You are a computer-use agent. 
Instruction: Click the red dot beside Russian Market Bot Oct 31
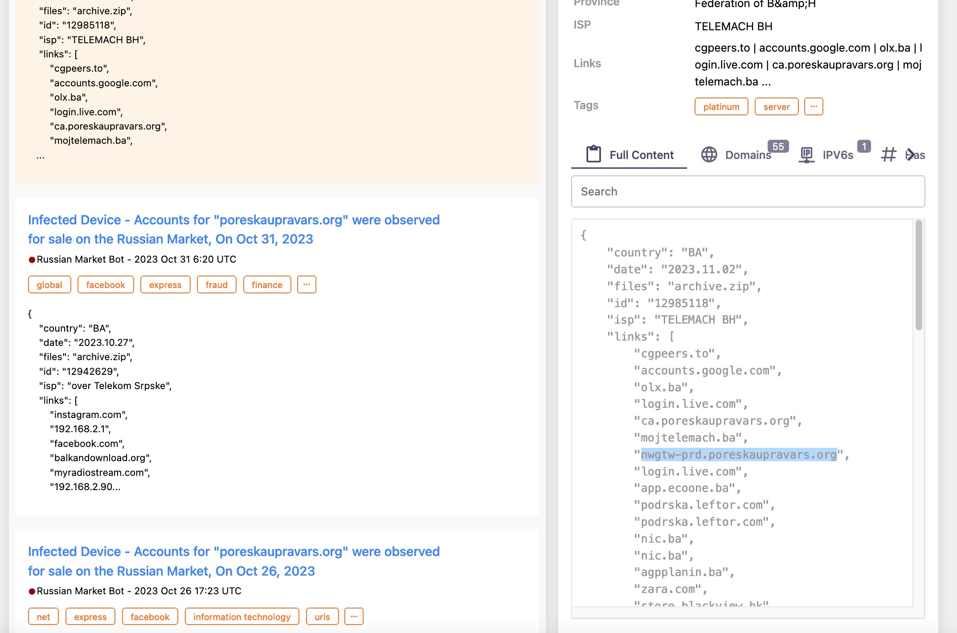pyautogui.click(x=32, y=260)
